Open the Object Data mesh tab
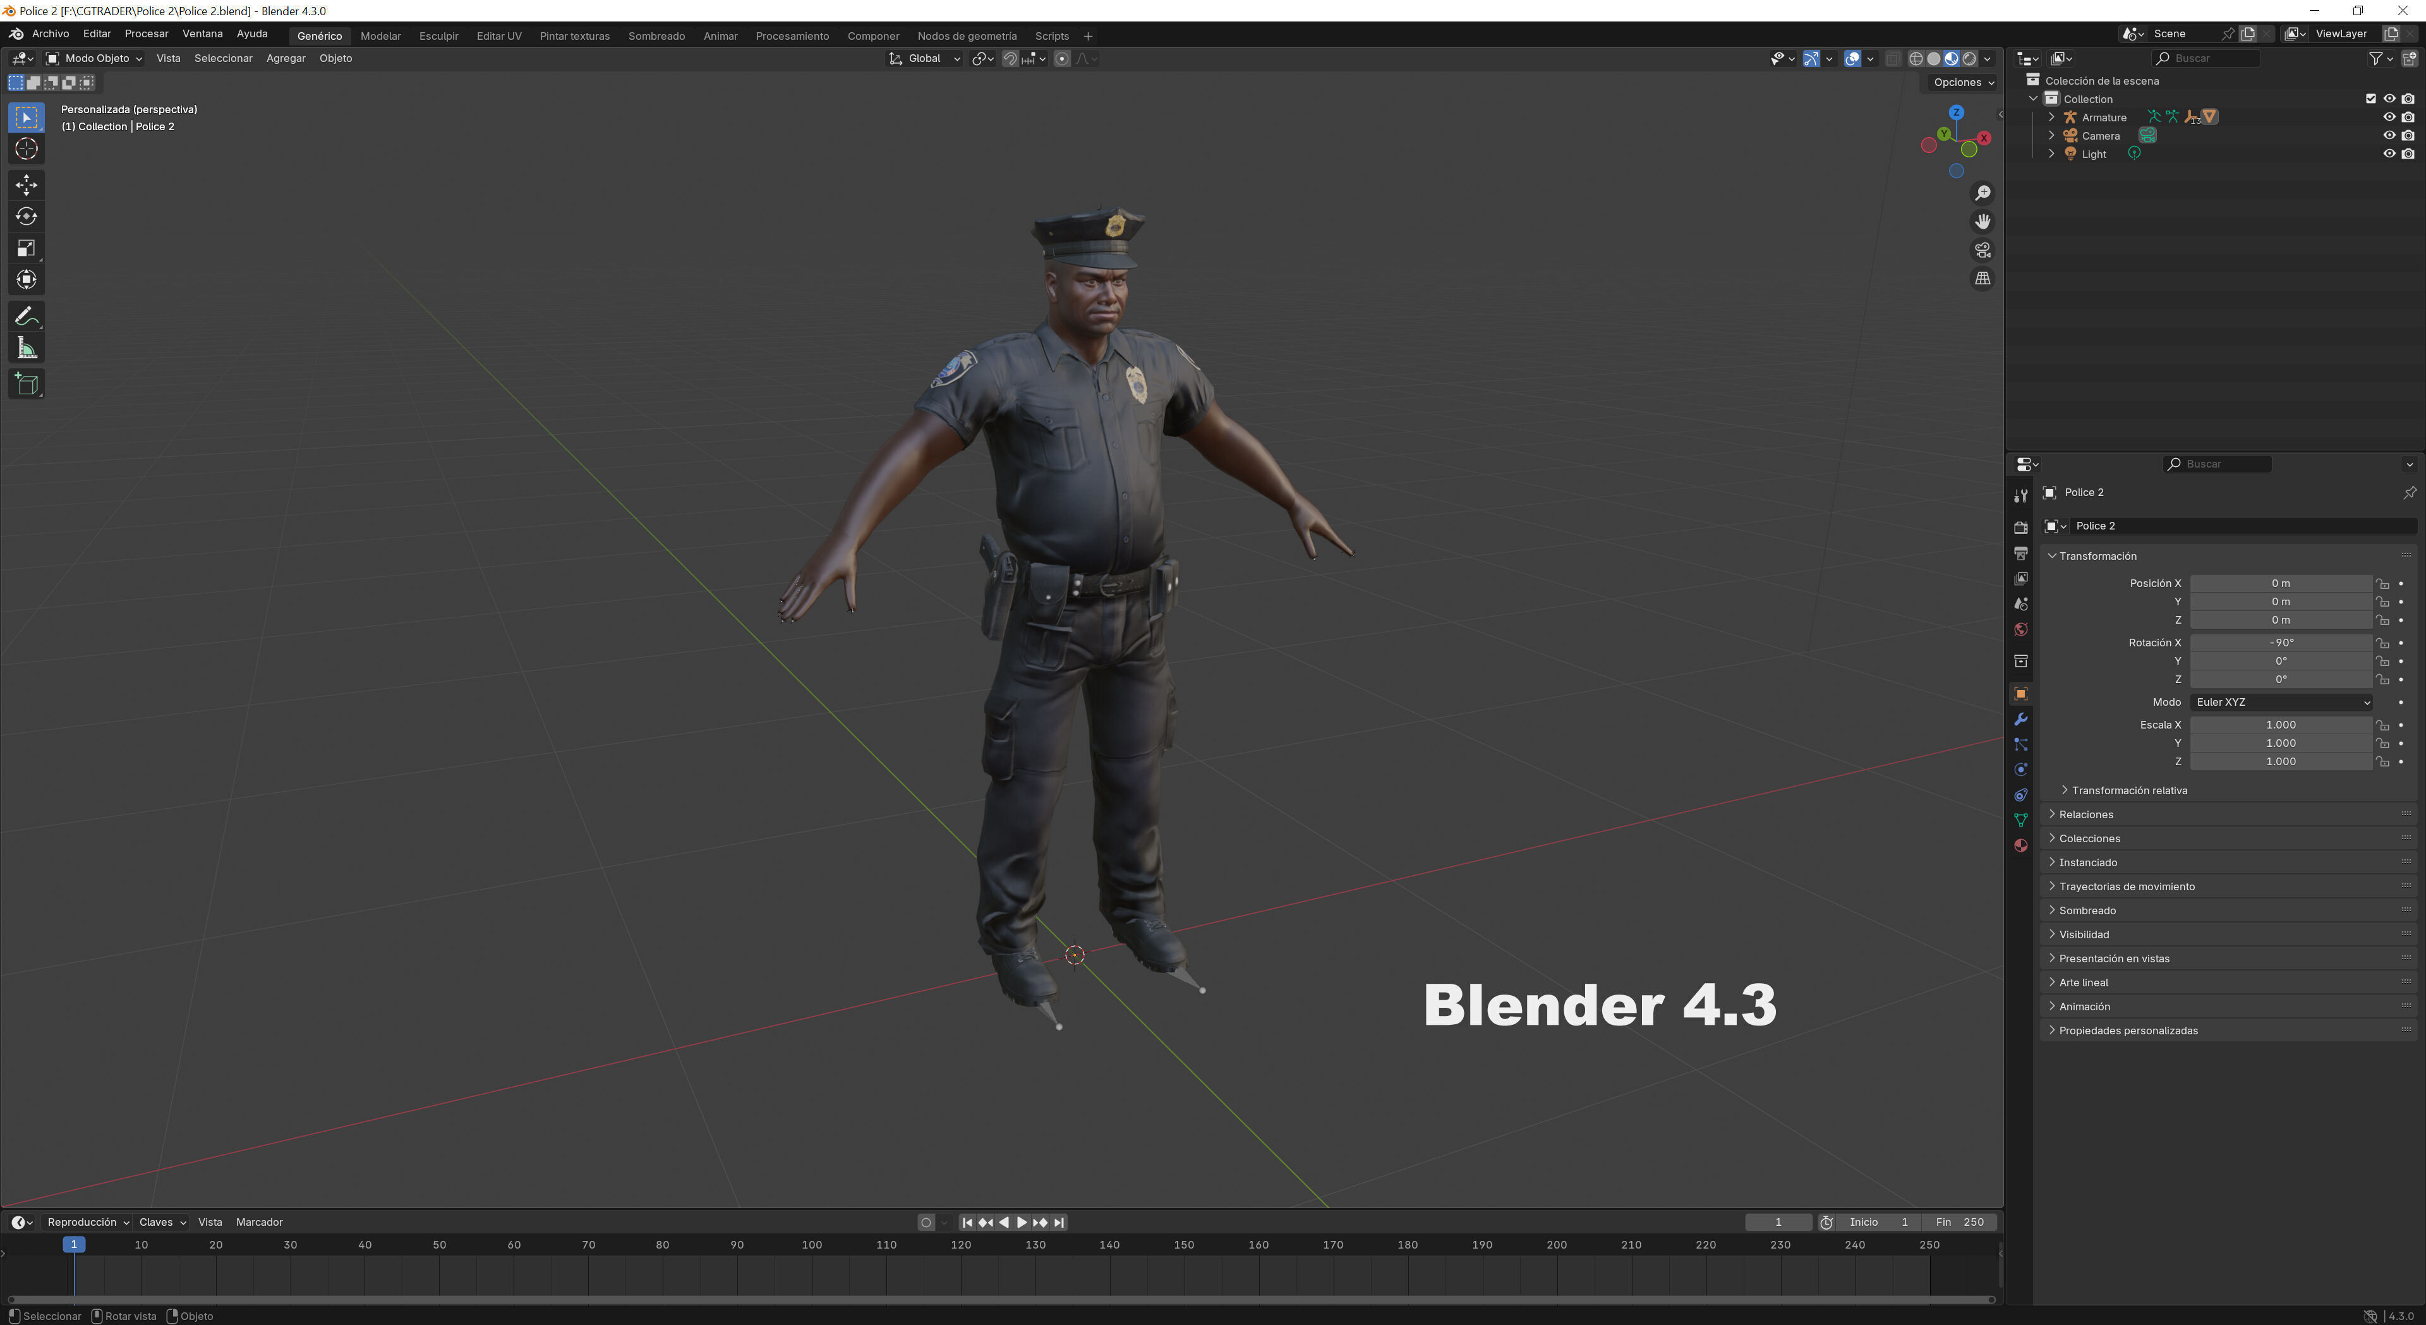This screenshot has height=1325, width=2426. [2020, 821]
